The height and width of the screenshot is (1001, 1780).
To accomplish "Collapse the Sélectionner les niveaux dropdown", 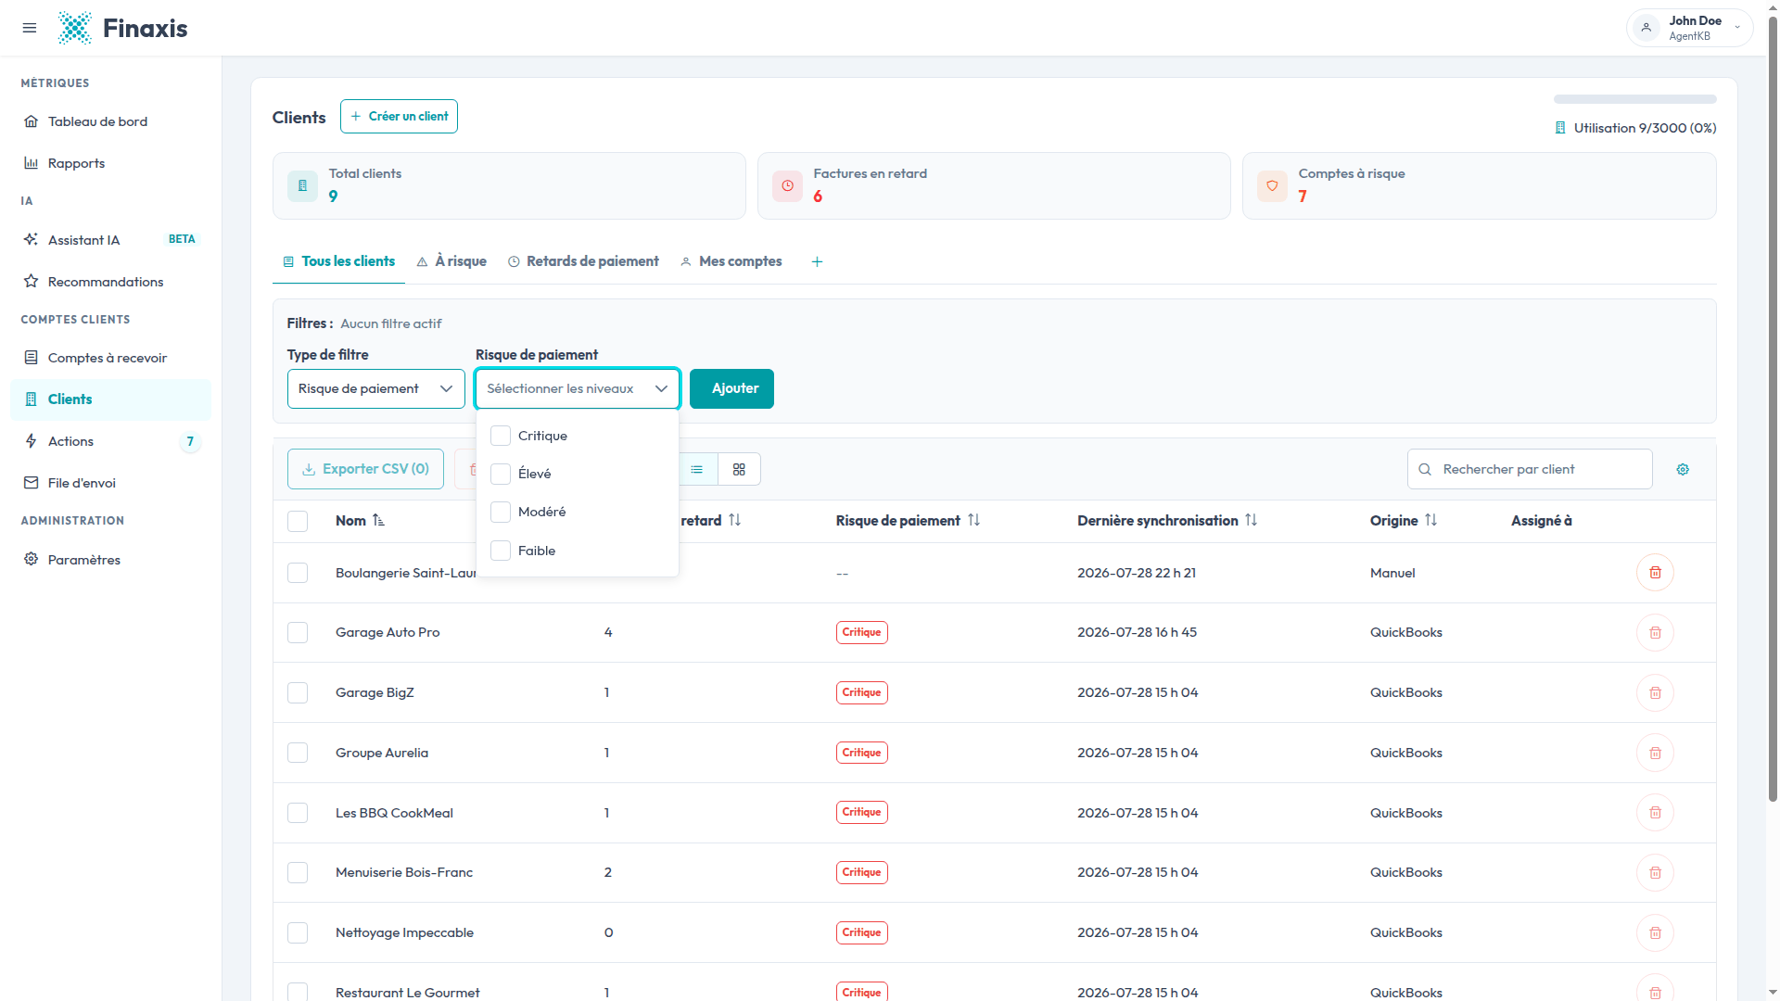I will (577, 388).
